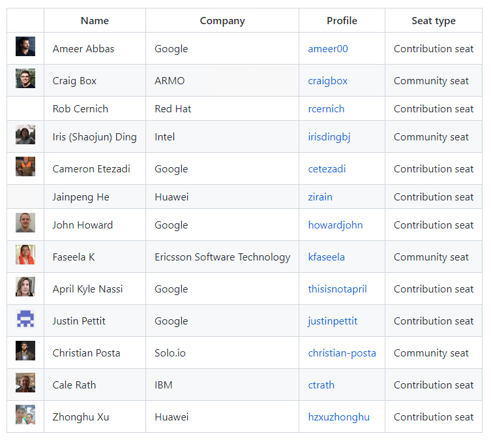491x442 pixels.
Task: Click the Seat type column header
Action: 434,21
